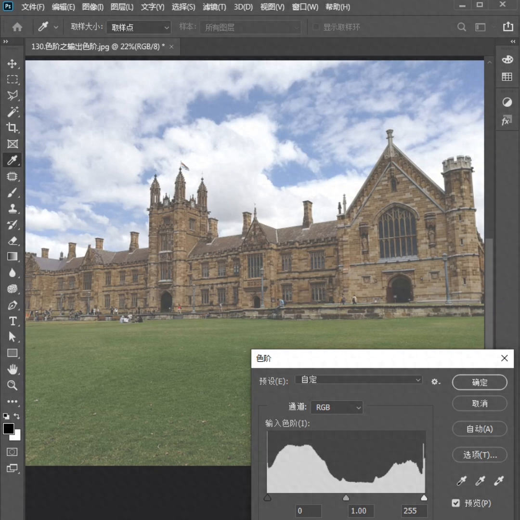
Task: Pick the white point eyedropper in Levels
Action: 499,481
